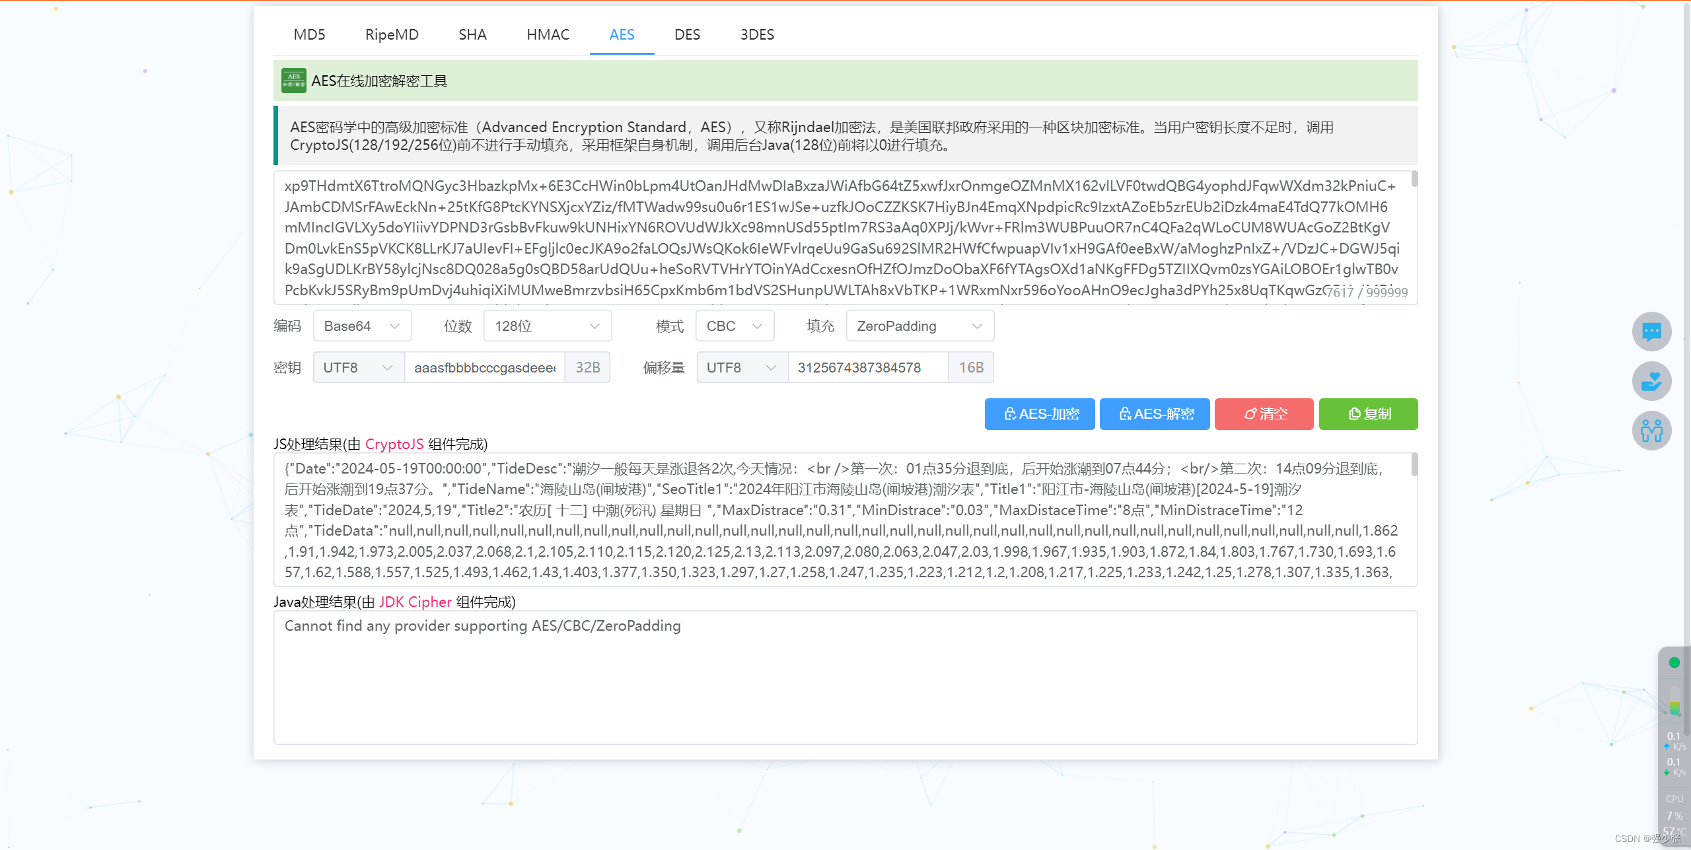Switch to the DES tab
The height and width of the screenshot is (850, 1691).
687,34
